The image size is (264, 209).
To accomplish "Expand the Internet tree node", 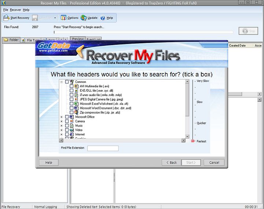I will pos(62,135).
